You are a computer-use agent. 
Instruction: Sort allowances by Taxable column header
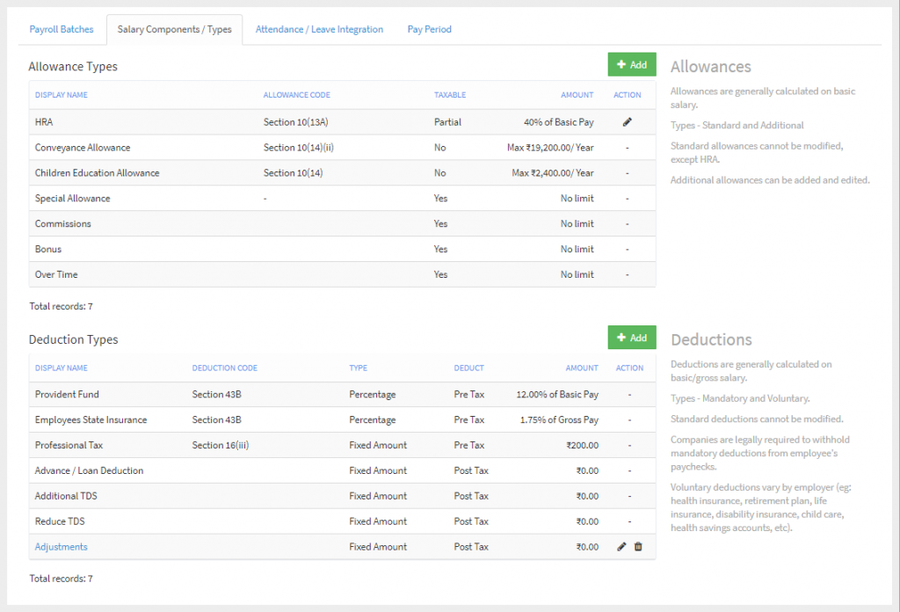click(x=450, y=95)
